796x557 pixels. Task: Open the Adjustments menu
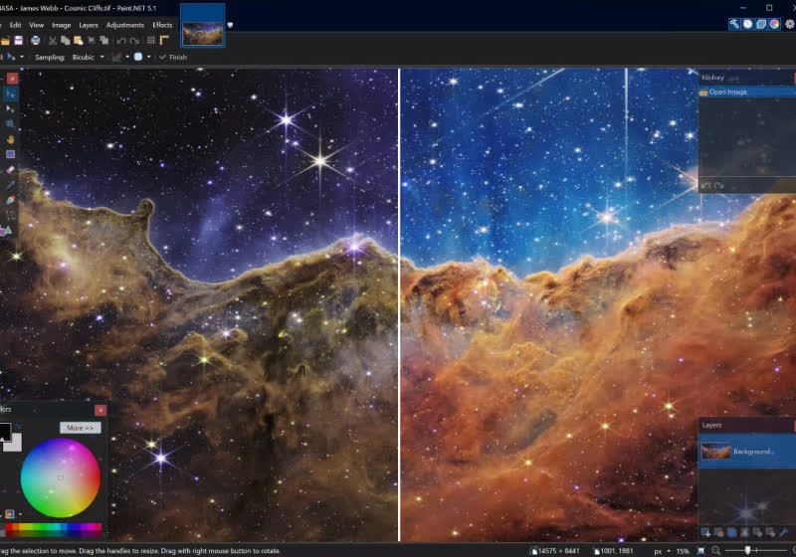tap(125, 25)
